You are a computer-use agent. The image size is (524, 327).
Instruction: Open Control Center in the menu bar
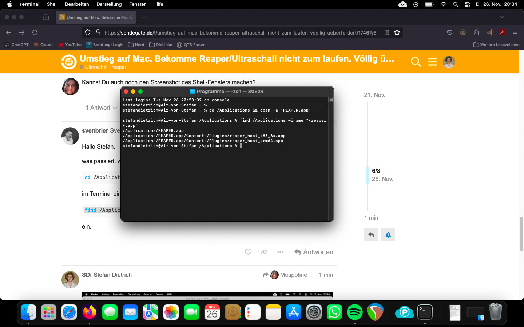point(467,4)
